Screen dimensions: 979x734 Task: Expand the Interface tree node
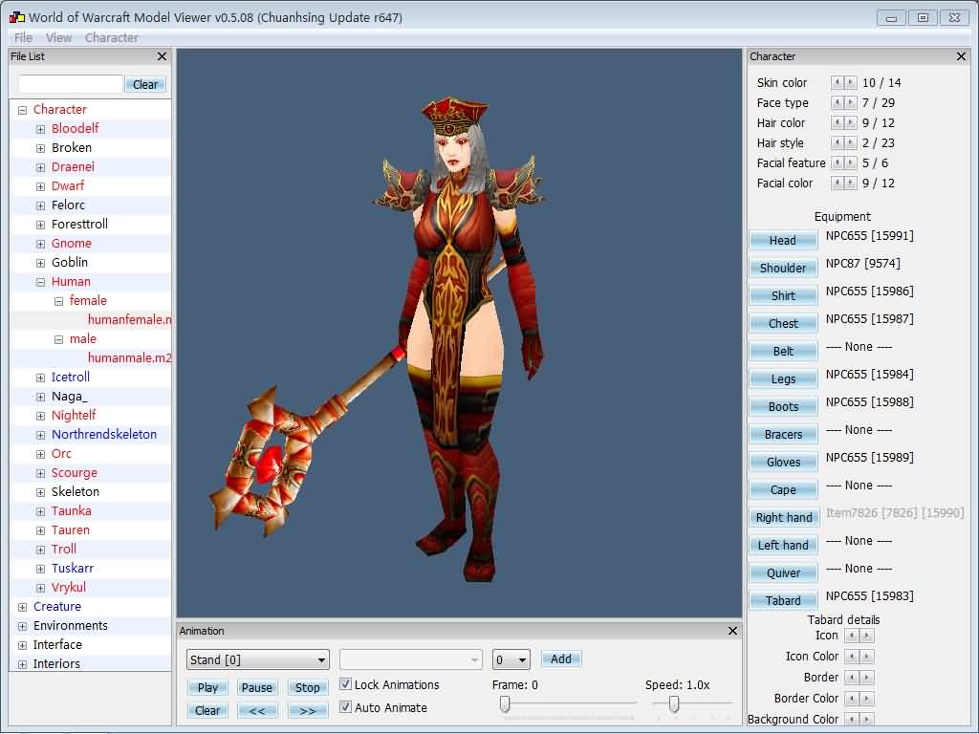click(x=23, y=646)
